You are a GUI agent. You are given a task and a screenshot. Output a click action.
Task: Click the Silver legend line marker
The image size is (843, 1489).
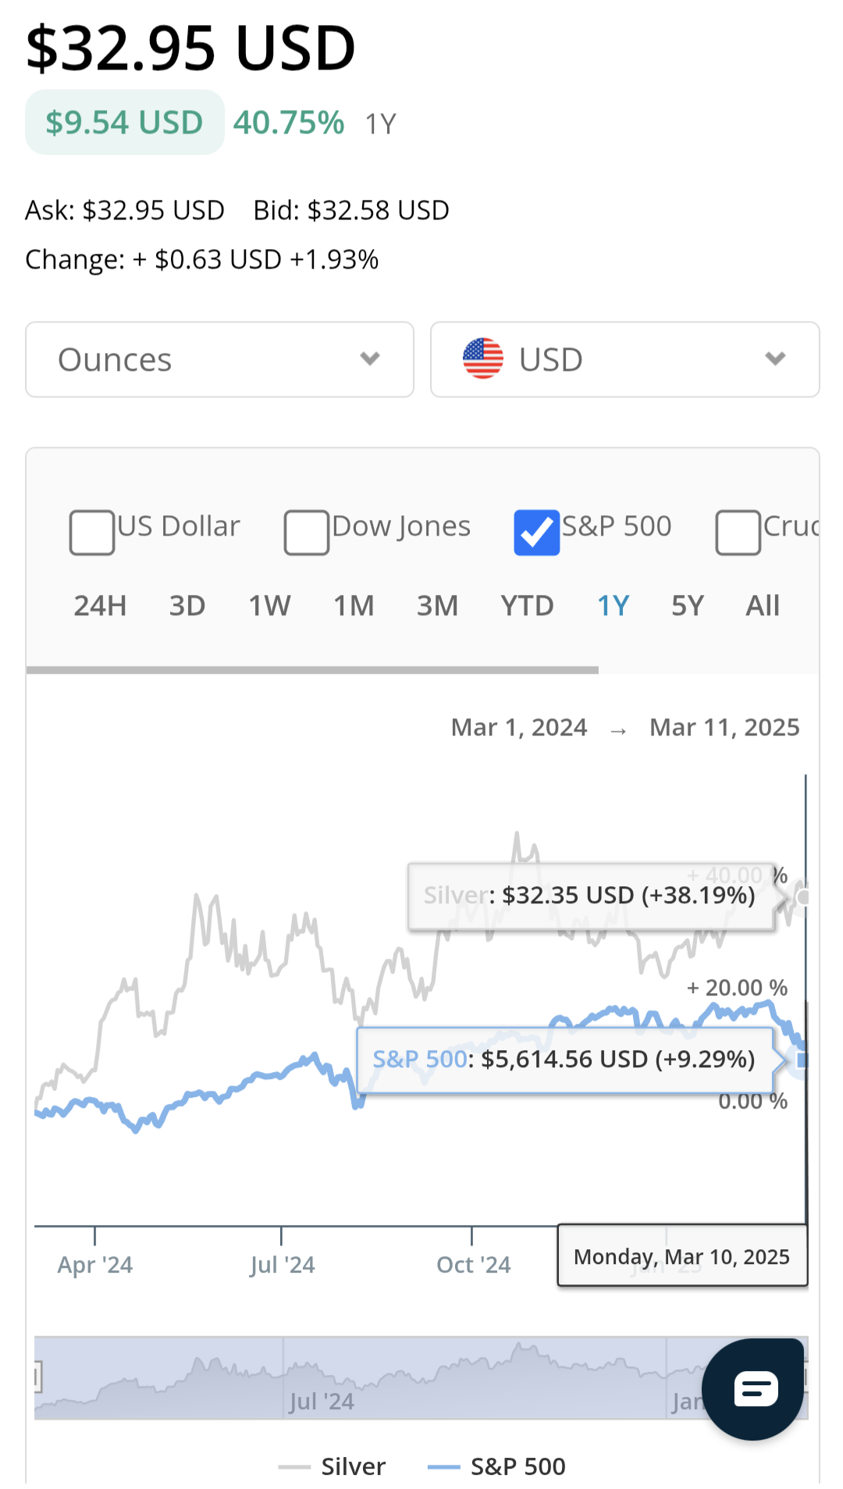click(x=294, y=1467)
